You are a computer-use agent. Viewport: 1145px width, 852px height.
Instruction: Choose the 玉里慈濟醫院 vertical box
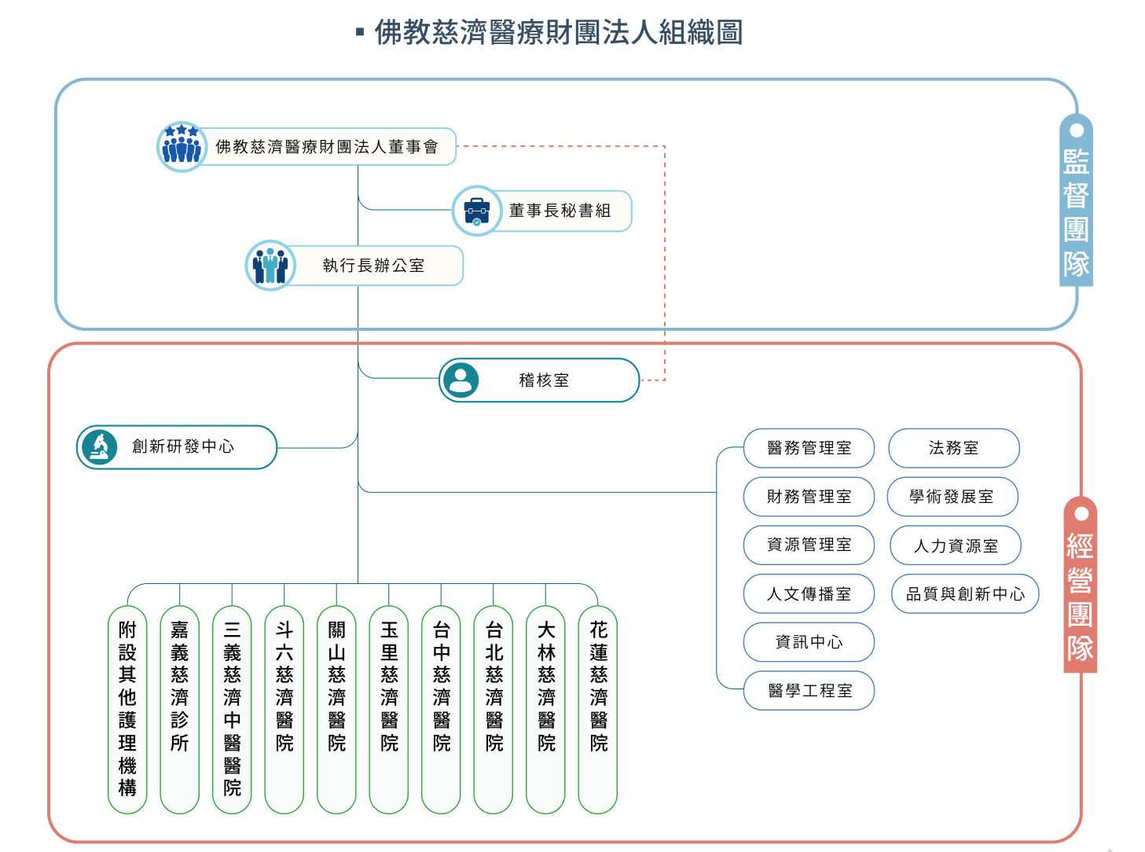point(389,710)
